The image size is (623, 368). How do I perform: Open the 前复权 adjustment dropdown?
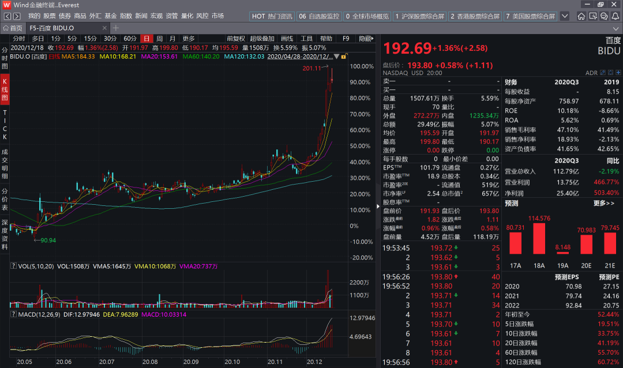[x=235, y=39]
